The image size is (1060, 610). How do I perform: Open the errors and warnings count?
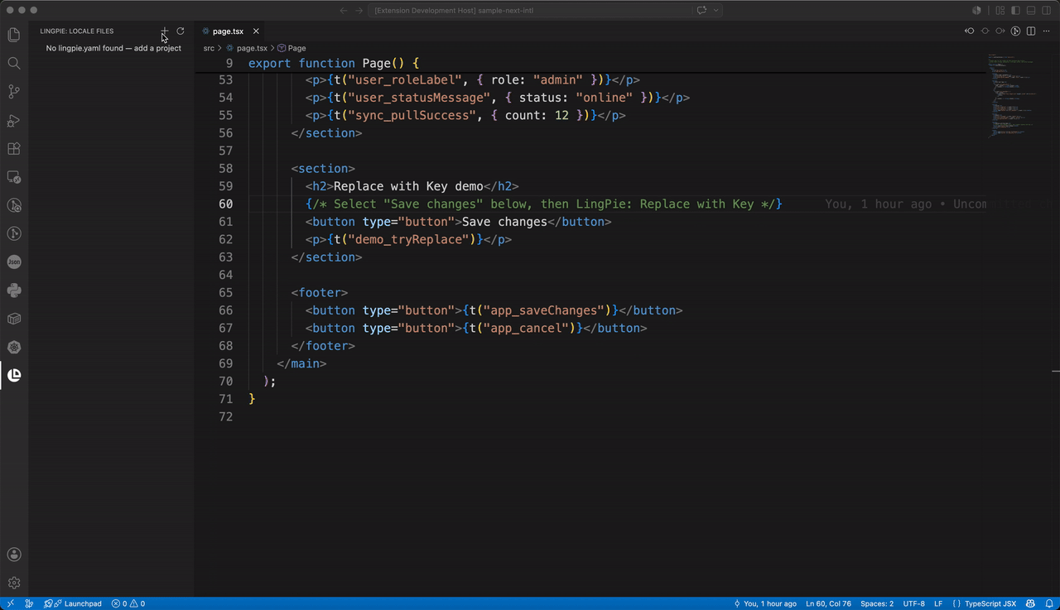(128, 603)
